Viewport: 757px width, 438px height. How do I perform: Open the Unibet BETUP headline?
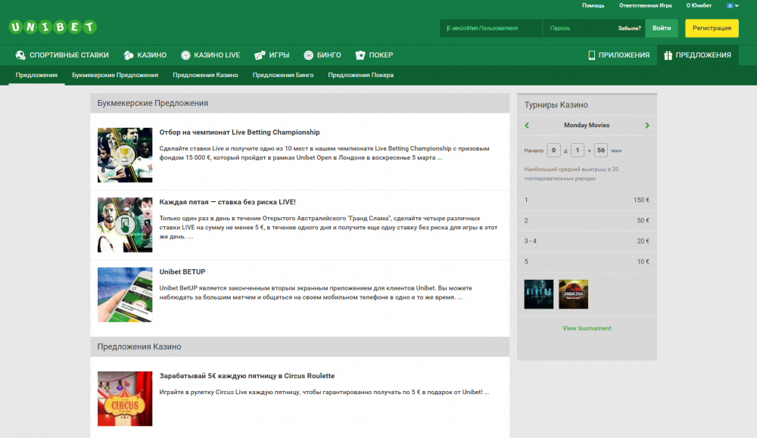(182, 272)
